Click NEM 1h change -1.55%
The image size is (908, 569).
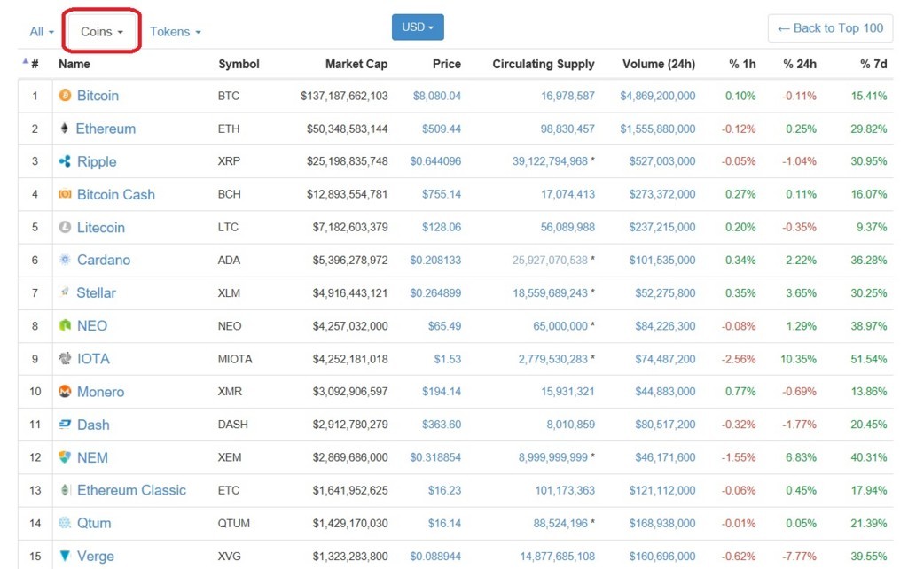[739, 457]
